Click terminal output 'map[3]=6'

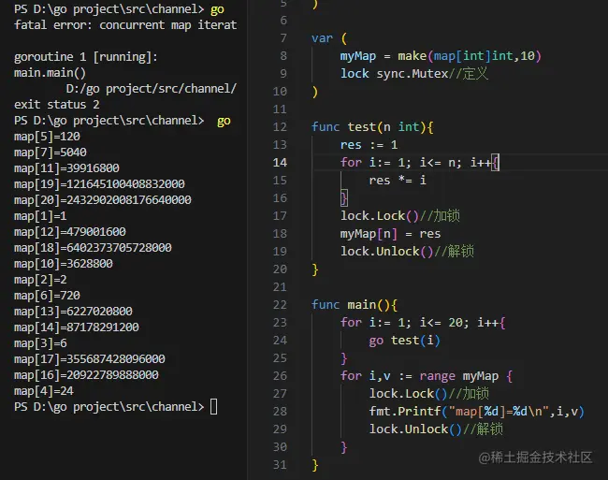(40, 343)
